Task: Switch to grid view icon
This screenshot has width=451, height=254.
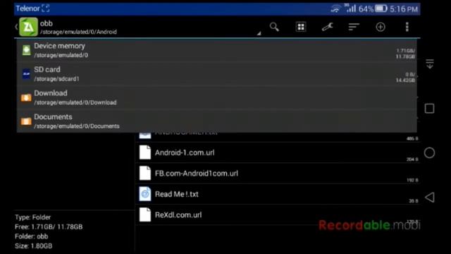Action: click(301, 27)
